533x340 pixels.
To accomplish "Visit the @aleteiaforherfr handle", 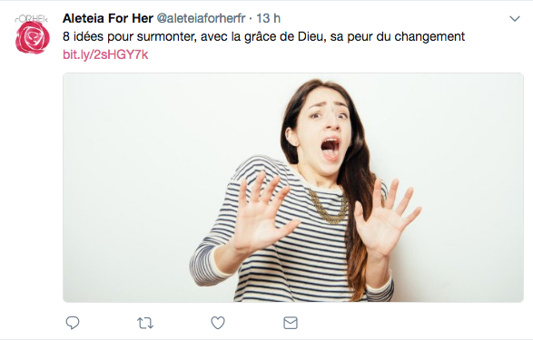I will pyautogui.click(x=201, y=18).
